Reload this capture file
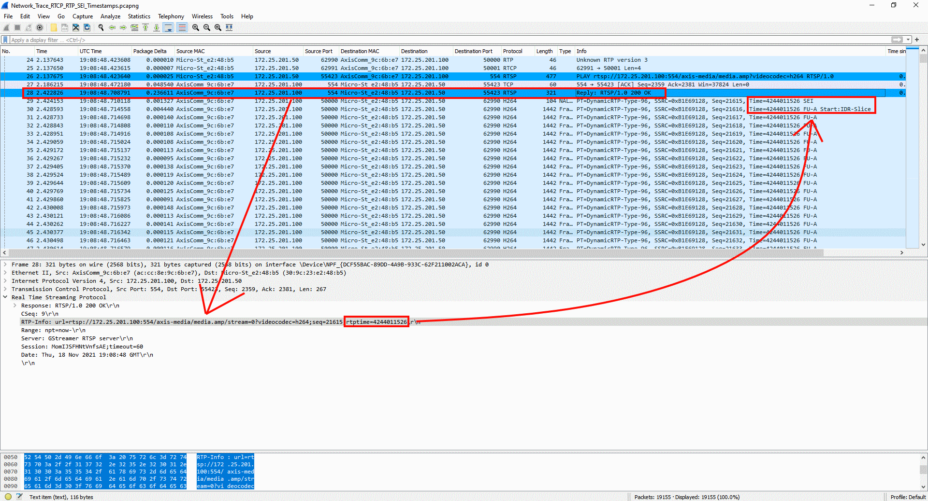This screenshot has height=501, width=928. (x=87, y=28)
